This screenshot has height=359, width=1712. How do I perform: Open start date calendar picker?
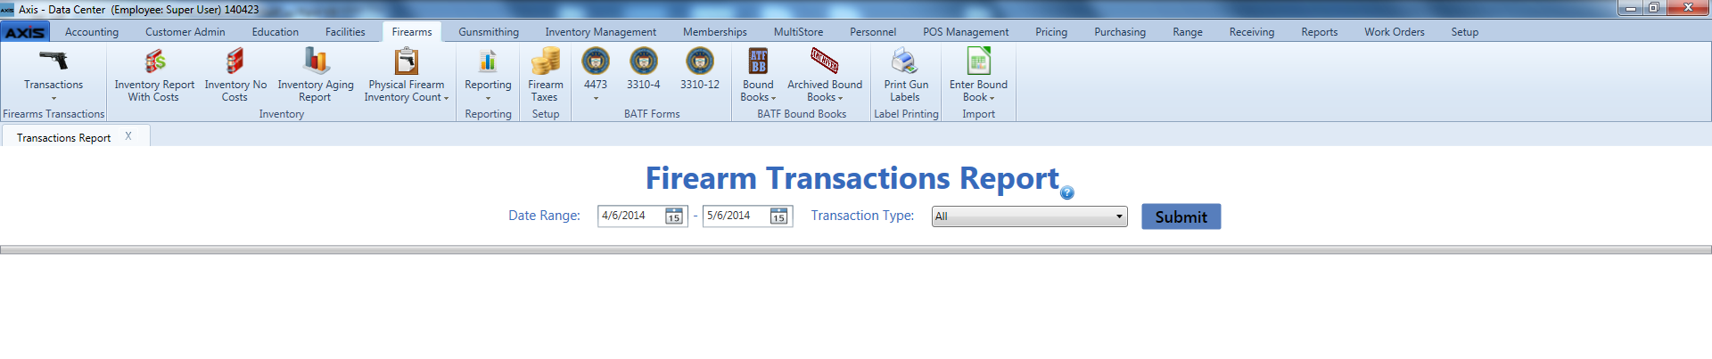pos(674,216)
